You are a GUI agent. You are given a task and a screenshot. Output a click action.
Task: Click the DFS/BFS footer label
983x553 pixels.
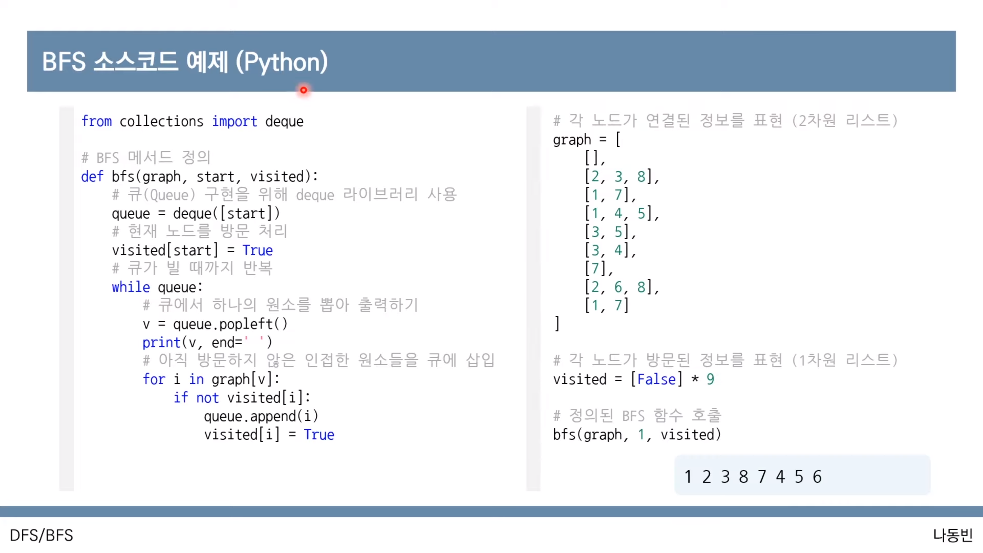click(x=41, y=535)
